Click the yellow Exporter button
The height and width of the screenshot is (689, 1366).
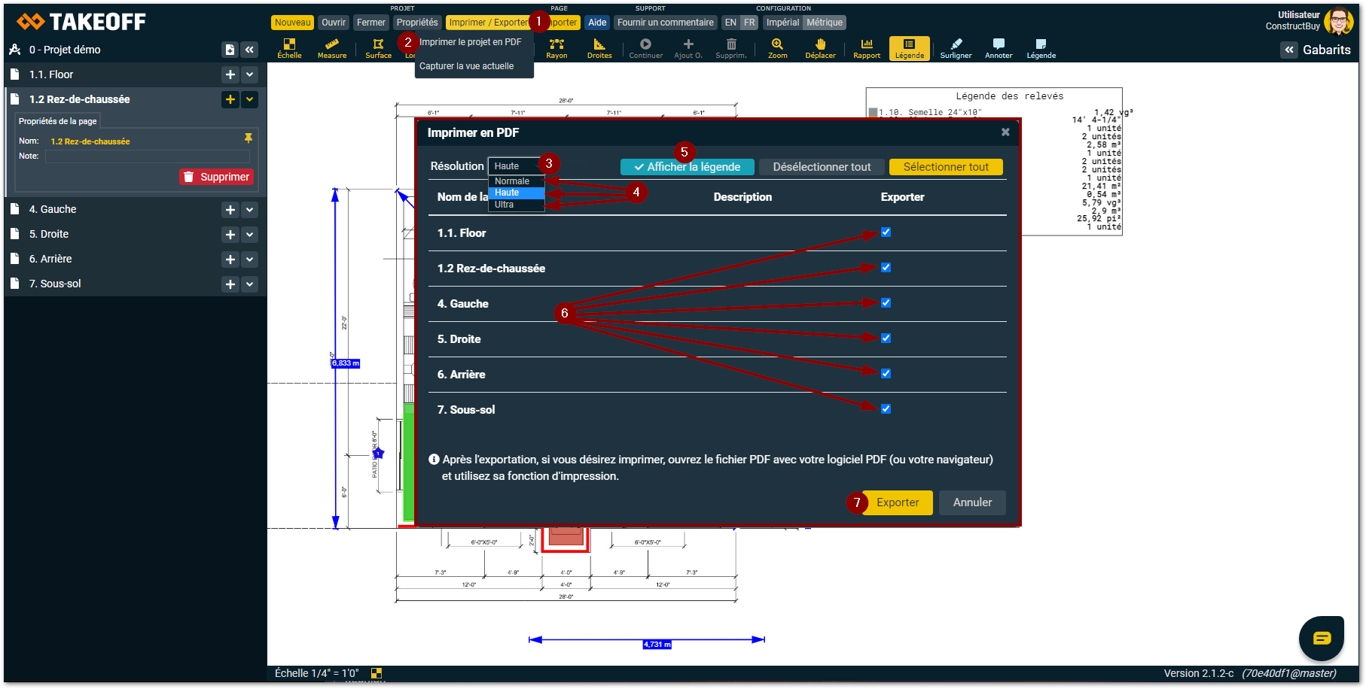pos(898,502)
